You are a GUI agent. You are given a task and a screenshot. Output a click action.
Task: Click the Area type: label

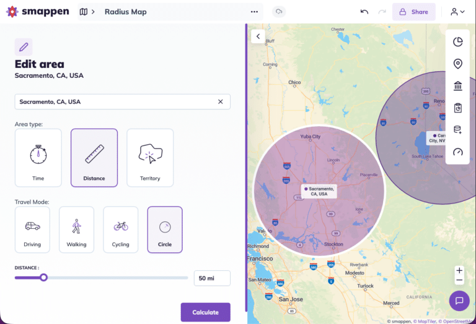point(29,124)
